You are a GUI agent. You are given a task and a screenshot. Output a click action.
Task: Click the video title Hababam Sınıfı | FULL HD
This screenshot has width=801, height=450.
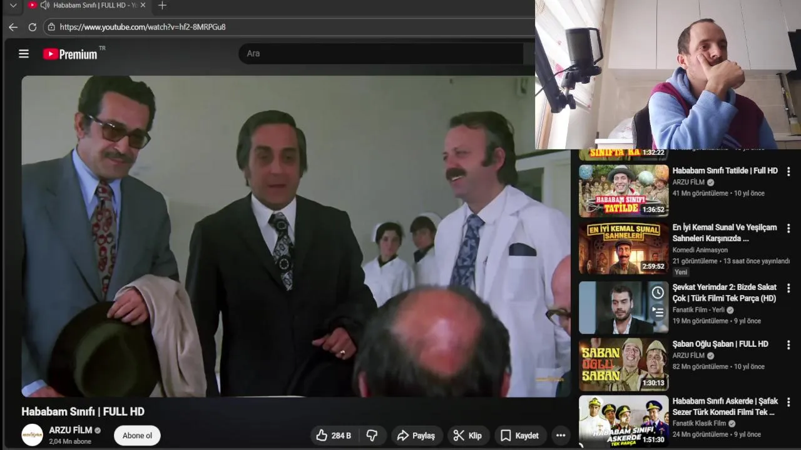point(83,412)
